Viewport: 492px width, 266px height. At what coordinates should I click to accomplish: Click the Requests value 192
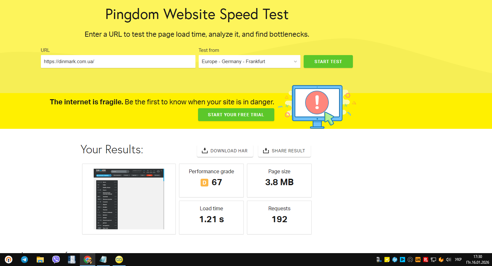point(279,219)
